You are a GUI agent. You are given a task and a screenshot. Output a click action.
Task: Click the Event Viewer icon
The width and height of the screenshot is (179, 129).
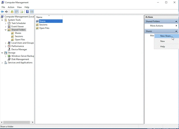coord(9,26)
